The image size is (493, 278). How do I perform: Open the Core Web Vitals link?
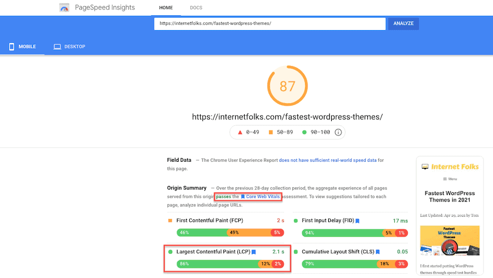263,197
